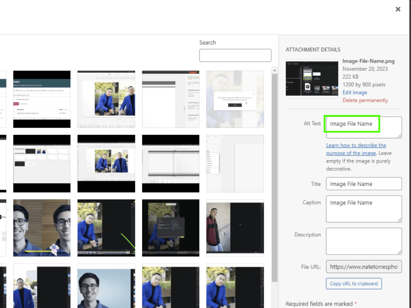Click into the Alt Text field
Screen dimensions: 411x308
point(363,127)
